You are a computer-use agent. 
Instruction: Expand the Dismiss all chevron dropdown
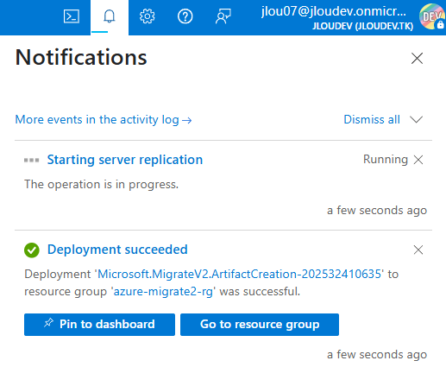(x=417, y=119)
